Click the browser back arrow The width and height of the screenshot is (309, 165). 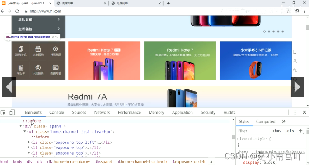point(3,11)
